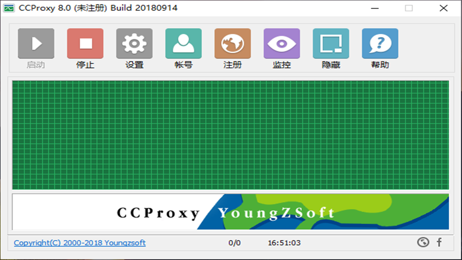462x260 pixels.
Task: Open connection monitor with the 监控 eye icon
Action: coord(281,43)
